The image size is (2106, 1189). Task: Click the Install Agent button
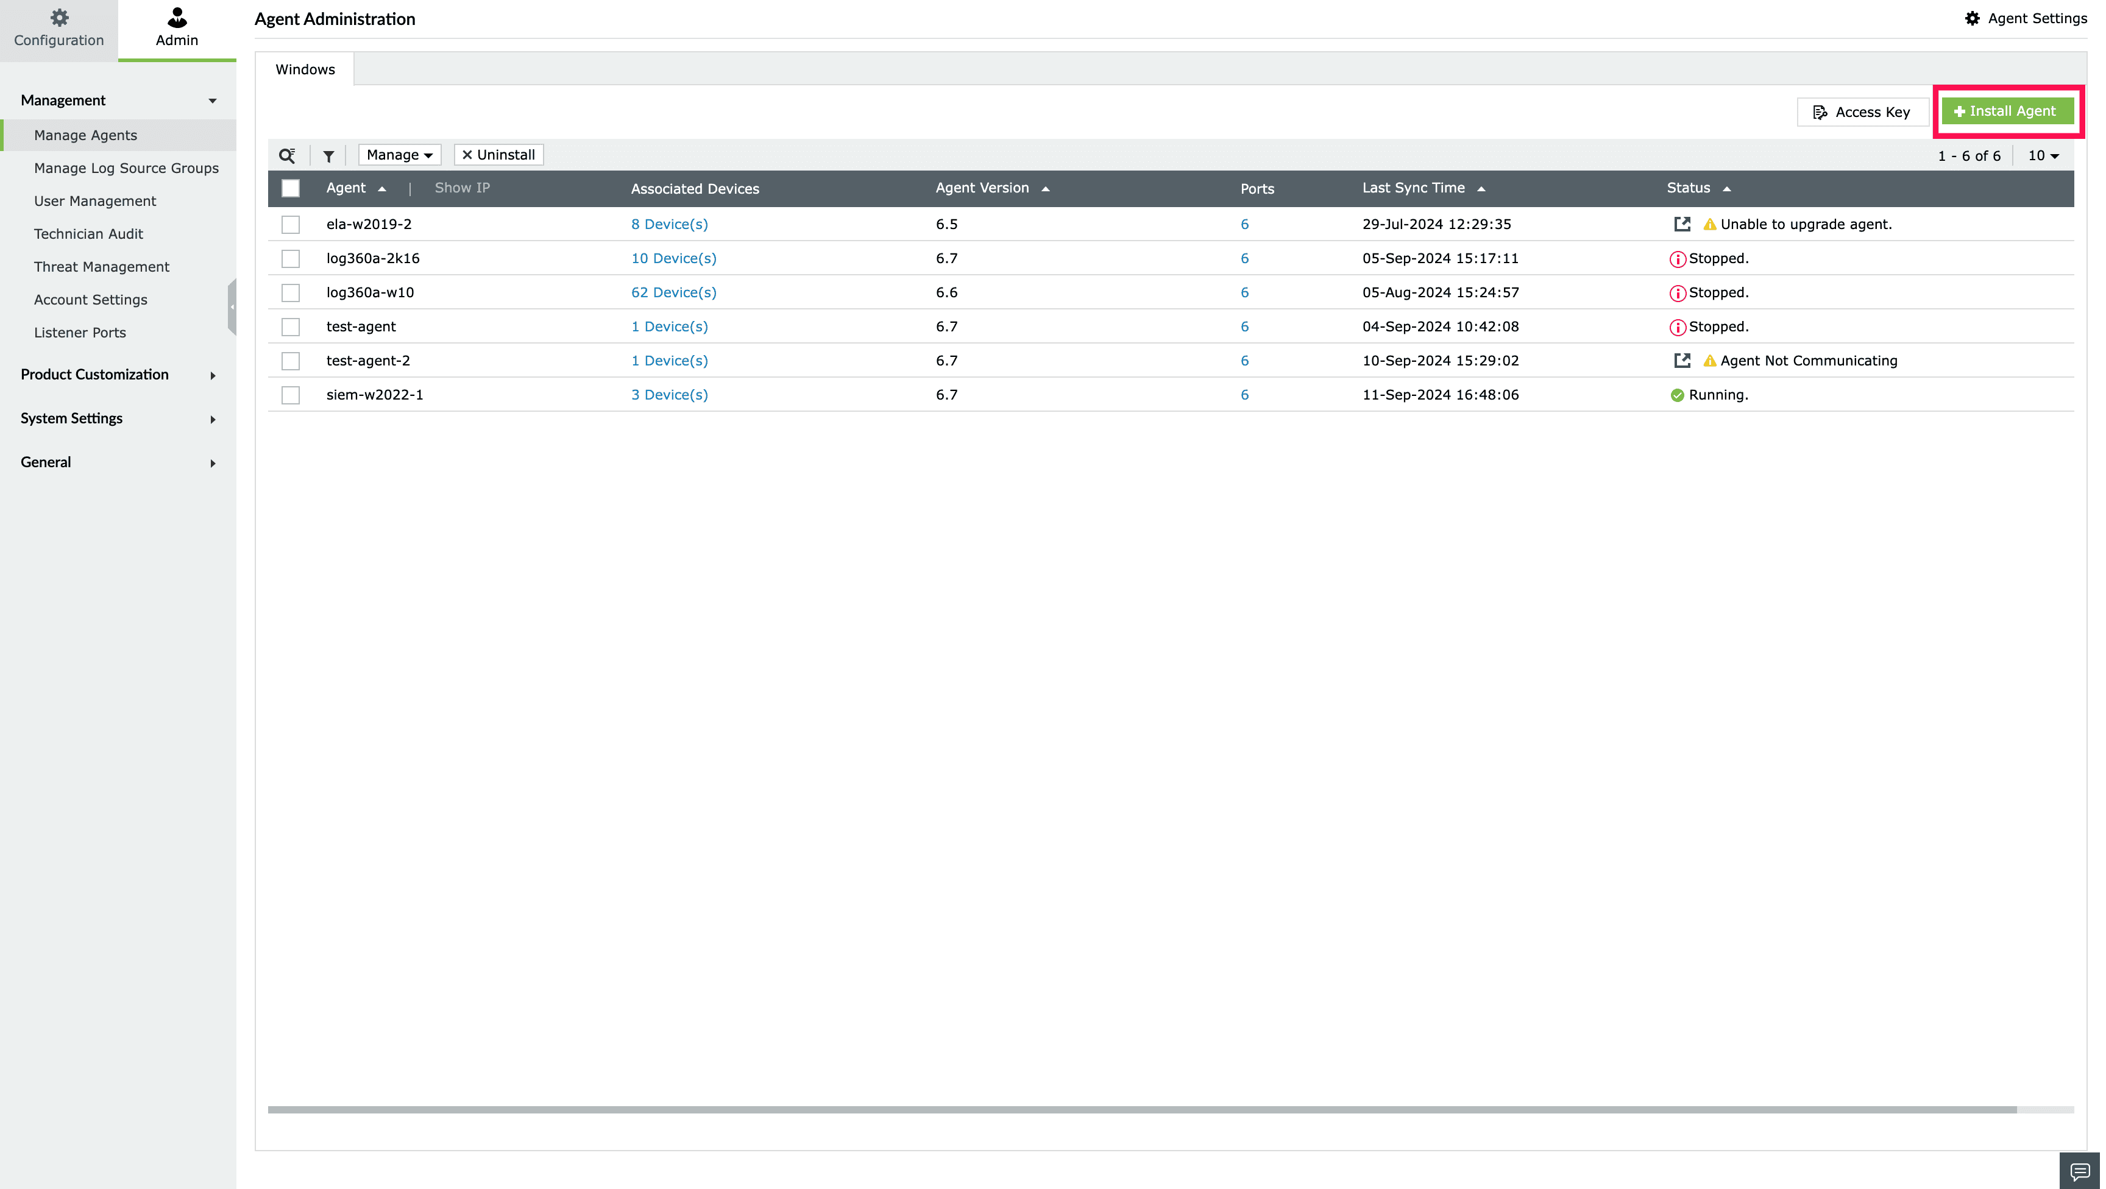point(2007,111)
